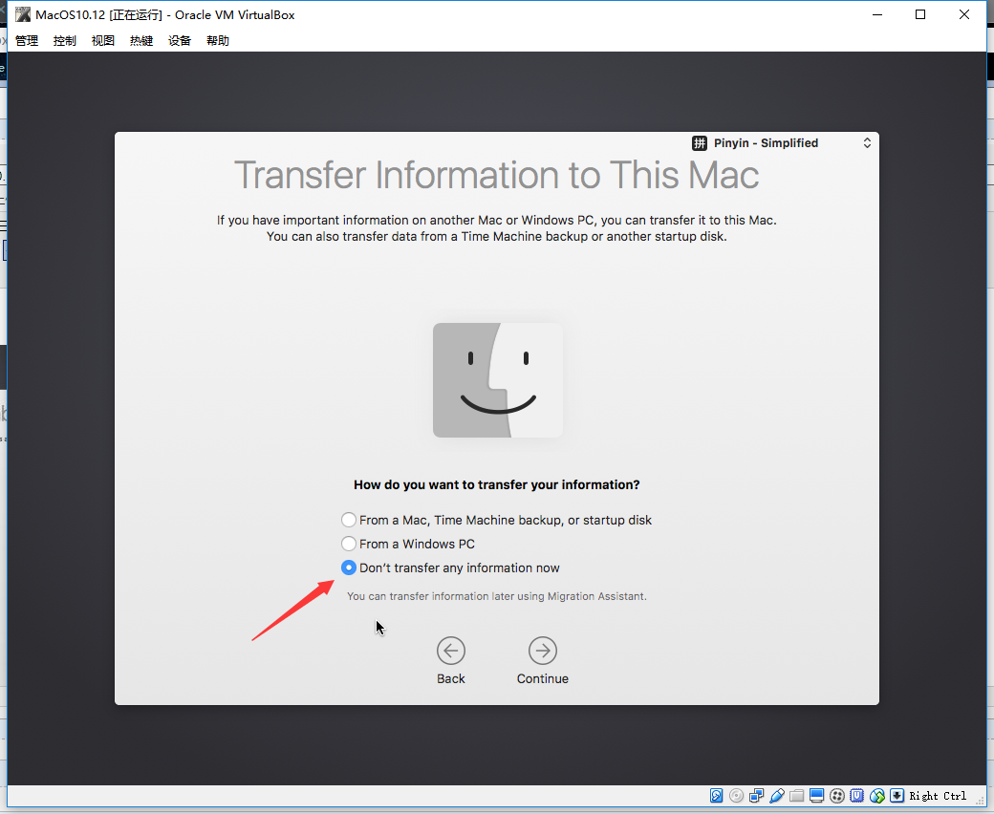Click the video capture status icon
This screenshot has height=814, width=994.
click(x=837, y=796)
